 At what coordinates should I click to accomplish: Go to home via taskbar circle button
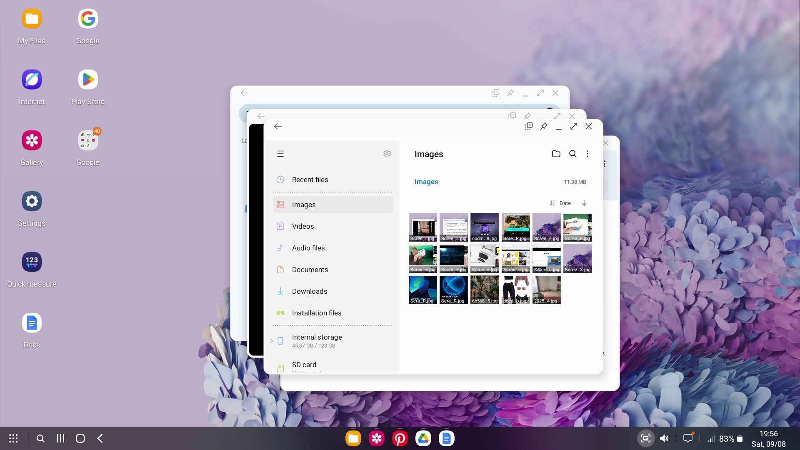[80, 438]
